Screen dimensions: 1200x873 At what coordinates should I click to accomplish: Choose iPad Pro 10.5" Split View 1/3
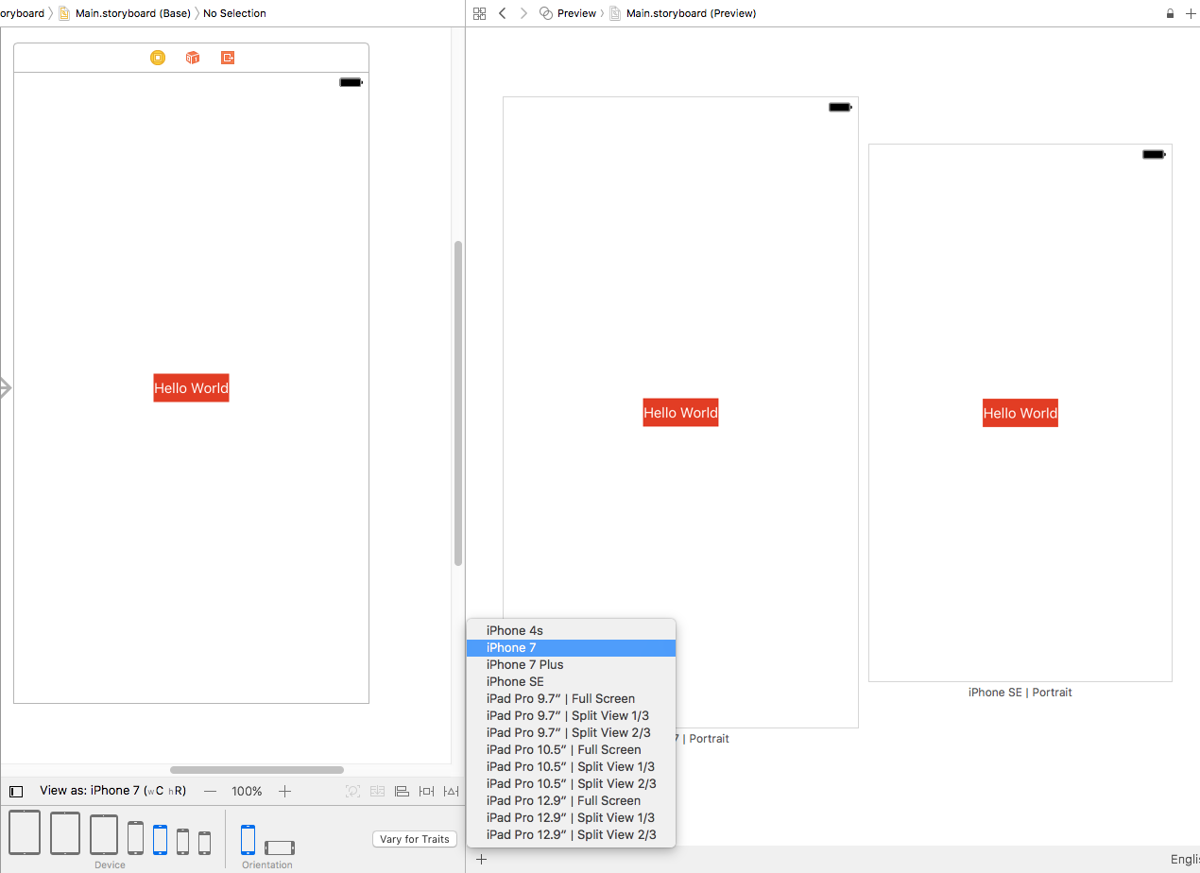571,766
